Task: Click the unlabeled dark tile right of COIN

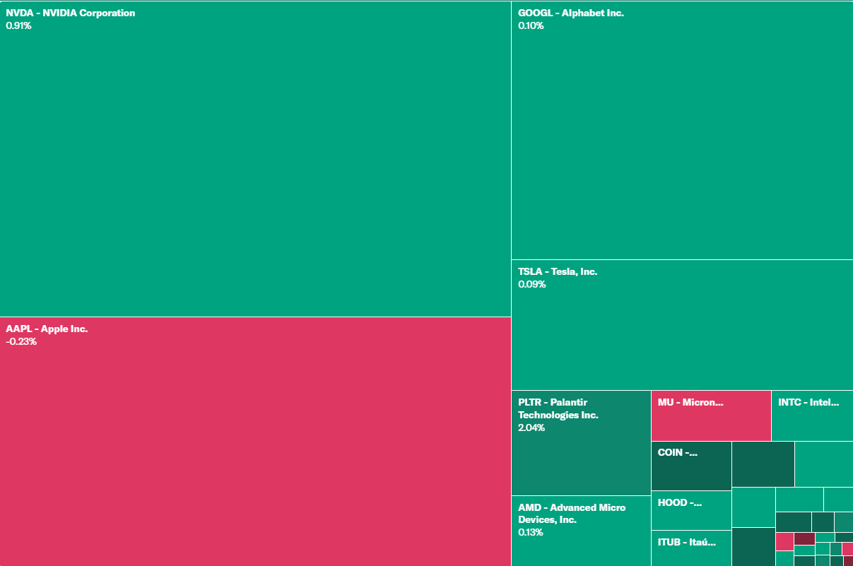Action: (763, 464)
